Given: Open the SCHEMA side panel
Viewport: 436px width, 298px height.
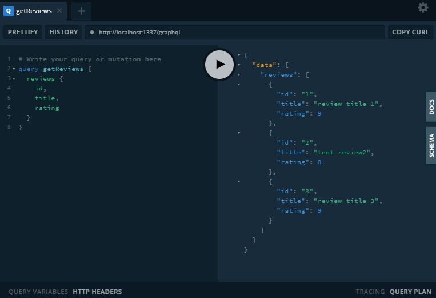Looking at the screenshot, I should tap(431, 145).
